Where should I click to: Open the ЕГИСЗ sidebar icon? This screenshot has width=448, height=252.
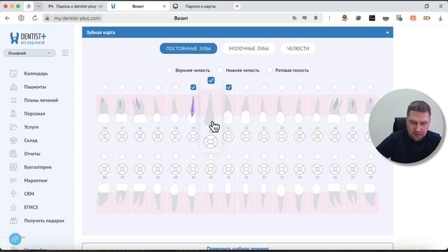pos(13,207)
